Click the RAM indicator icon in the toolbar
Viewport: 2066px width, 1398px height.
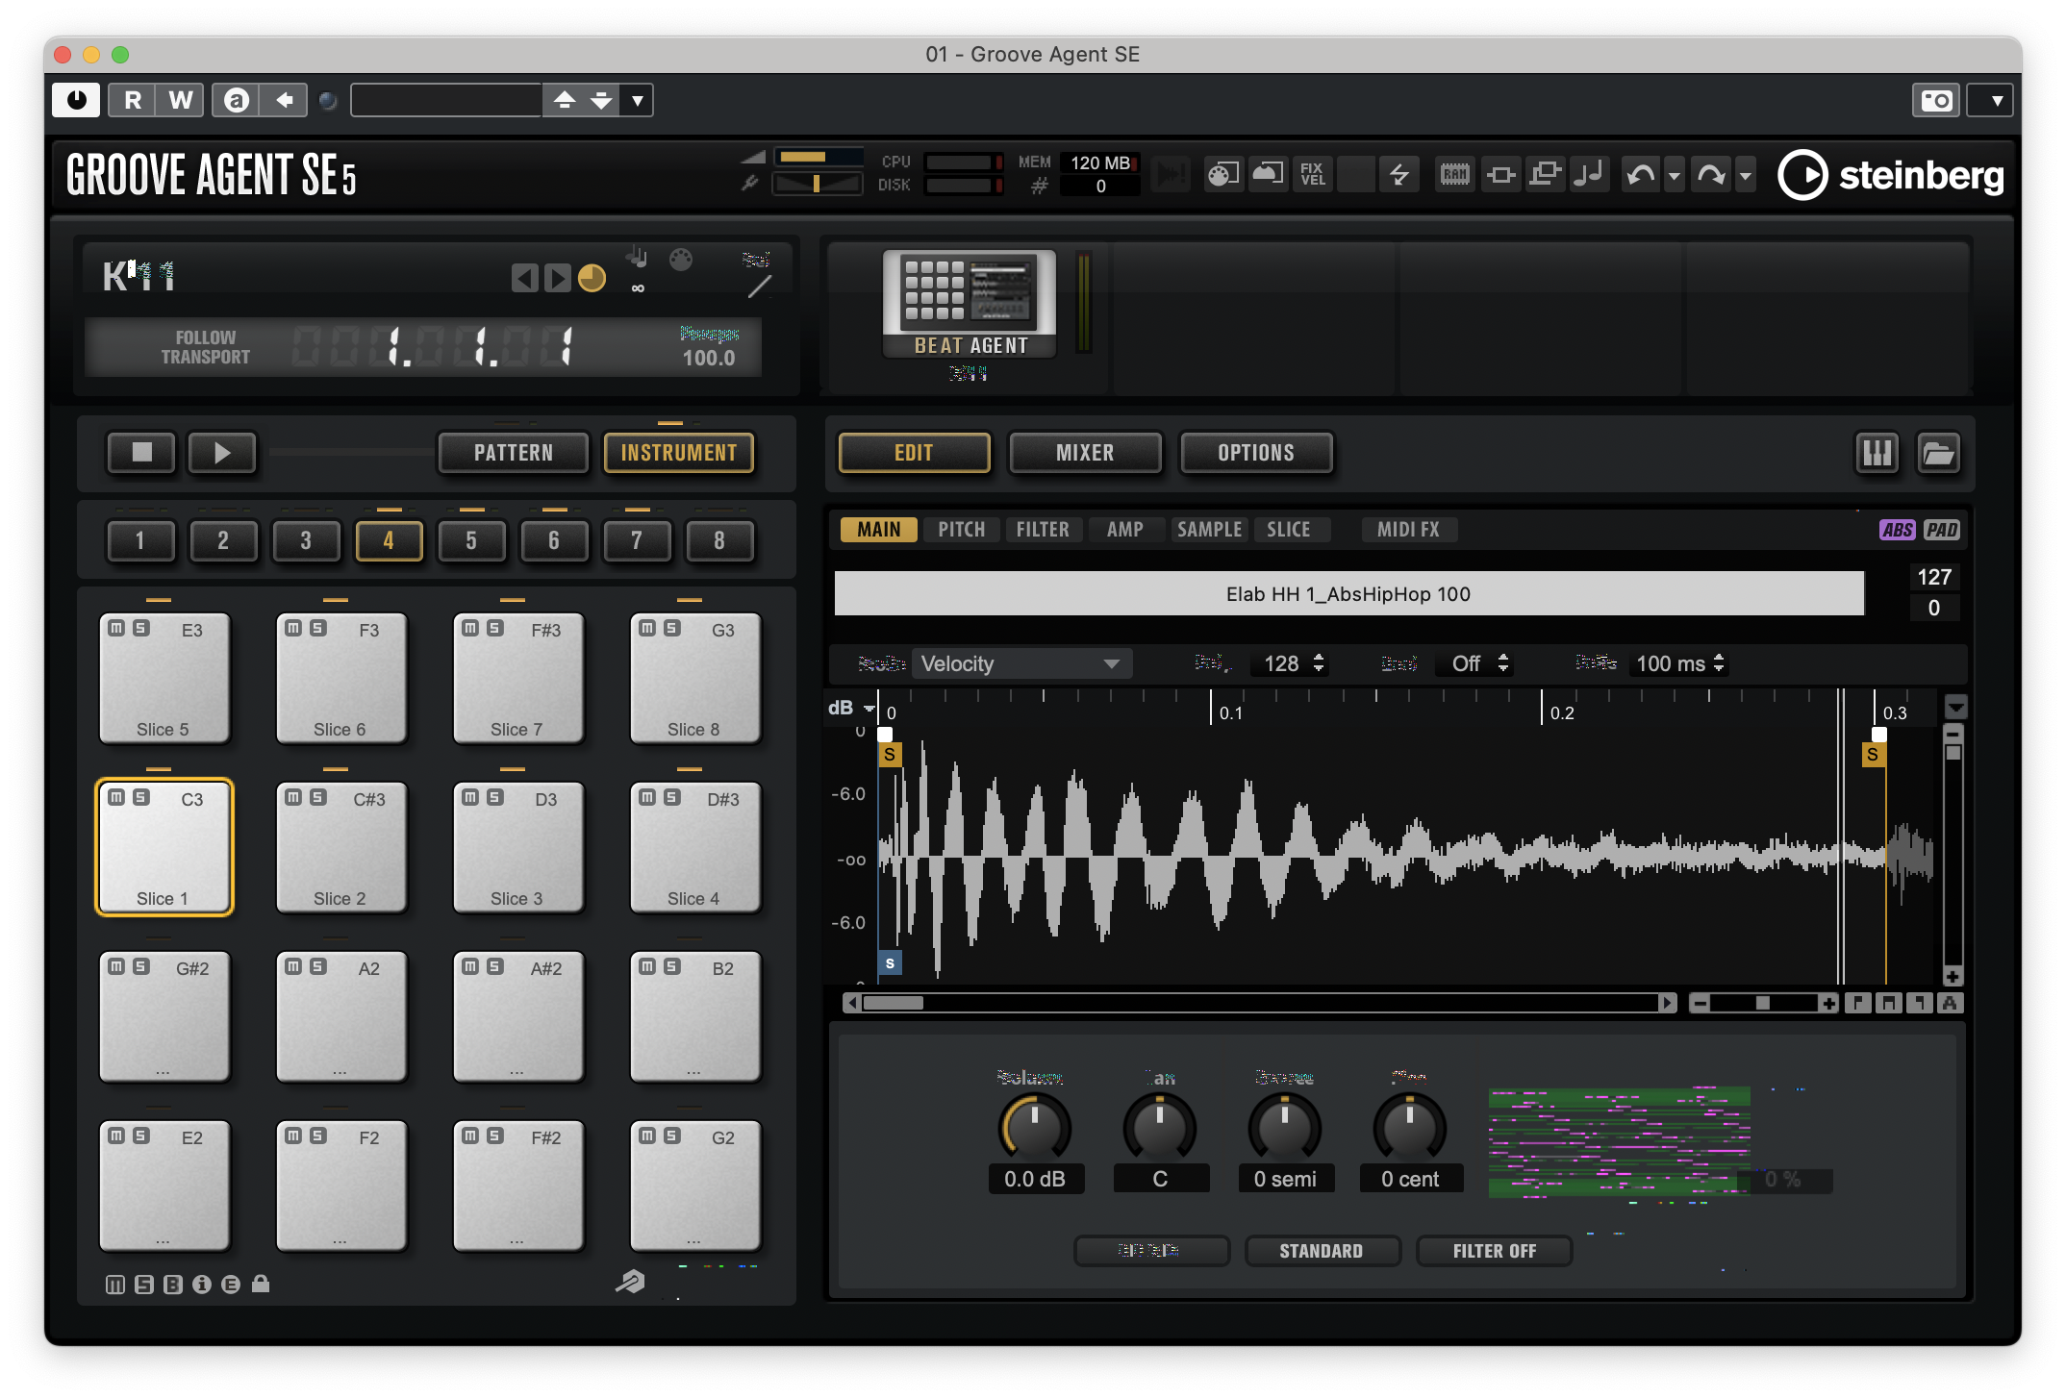point(1453,174)
